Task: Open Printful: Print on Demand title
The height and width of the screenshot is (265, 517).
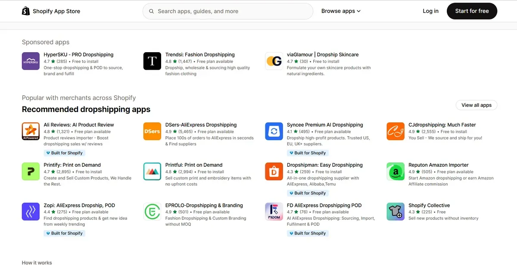Action: pyautogui.click(x=194, y=165)
